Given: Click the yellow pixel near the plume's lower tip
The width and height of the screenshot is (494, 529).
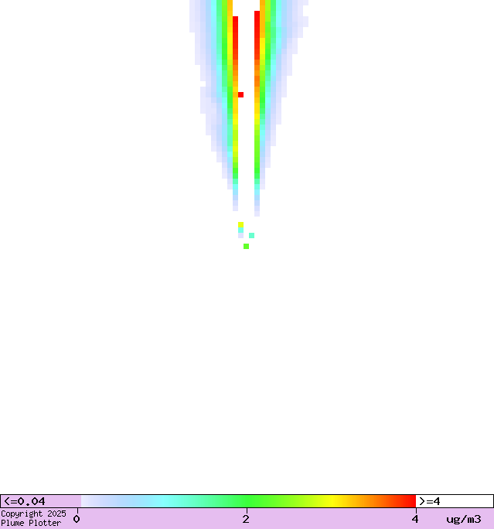Looking at the screenshot, I should click(240, 224).
